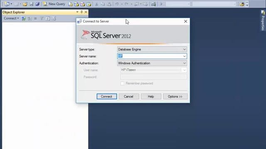Click the Open File folder icon
266x149 pixels.
click(25, 4)
